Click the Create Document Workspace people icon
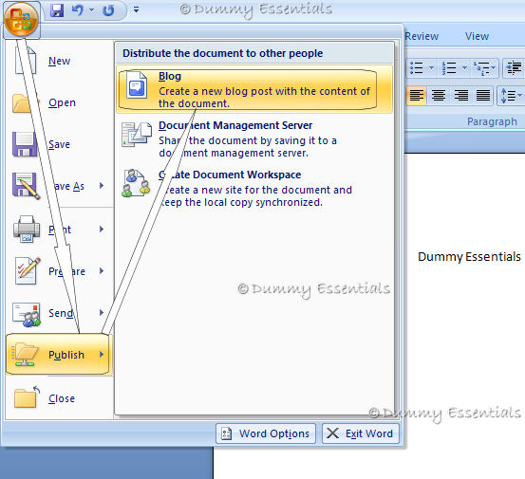This screenshot has height=479, width=525. pos(136,183)
